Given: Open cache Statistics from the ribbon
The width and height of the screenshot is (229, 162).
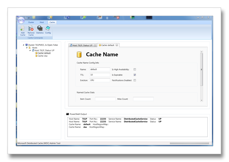Looking at the screenshot, I should (40, 29).
